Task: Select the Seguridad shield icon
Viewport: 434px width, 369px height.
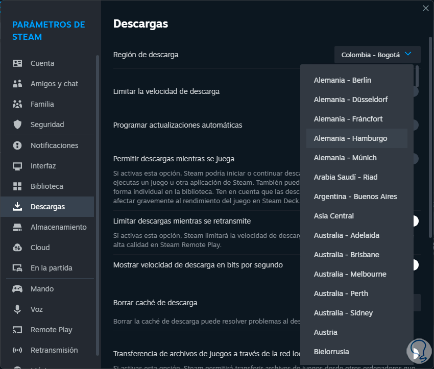Action: 17,125
